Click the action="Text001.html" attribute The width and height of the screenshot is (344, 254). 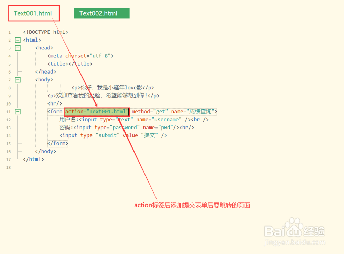tap(97, 112)
